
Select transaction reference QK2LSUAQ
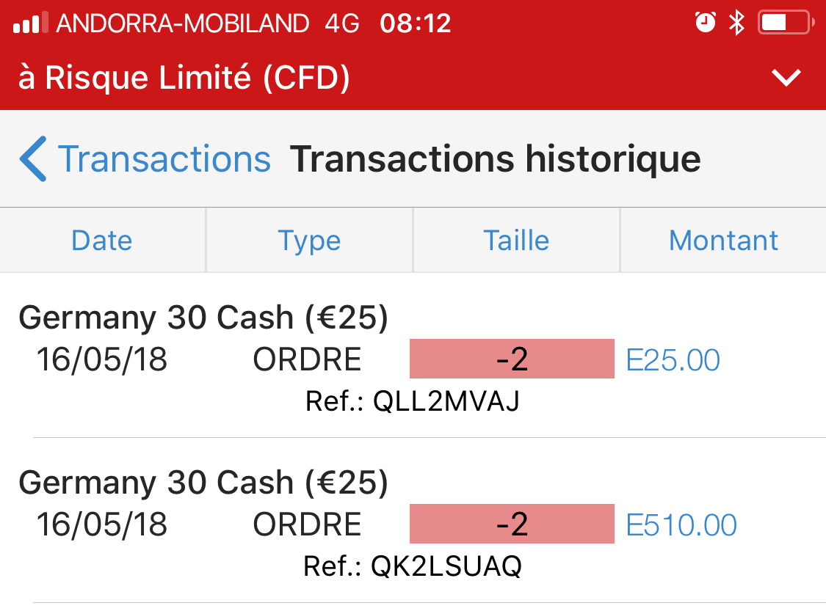pos(413,566)
